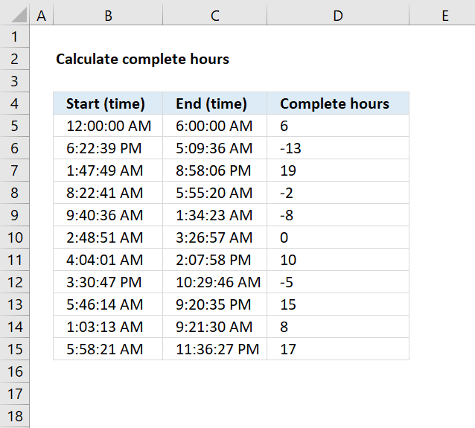Screen dimensions: 475x428
Task: Select cell containing 10:29:46 AM
Action: tap(214, 282)
